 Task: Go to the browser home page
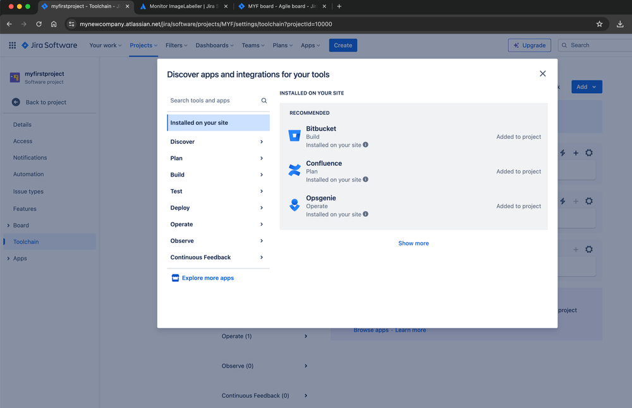(54, 24)
